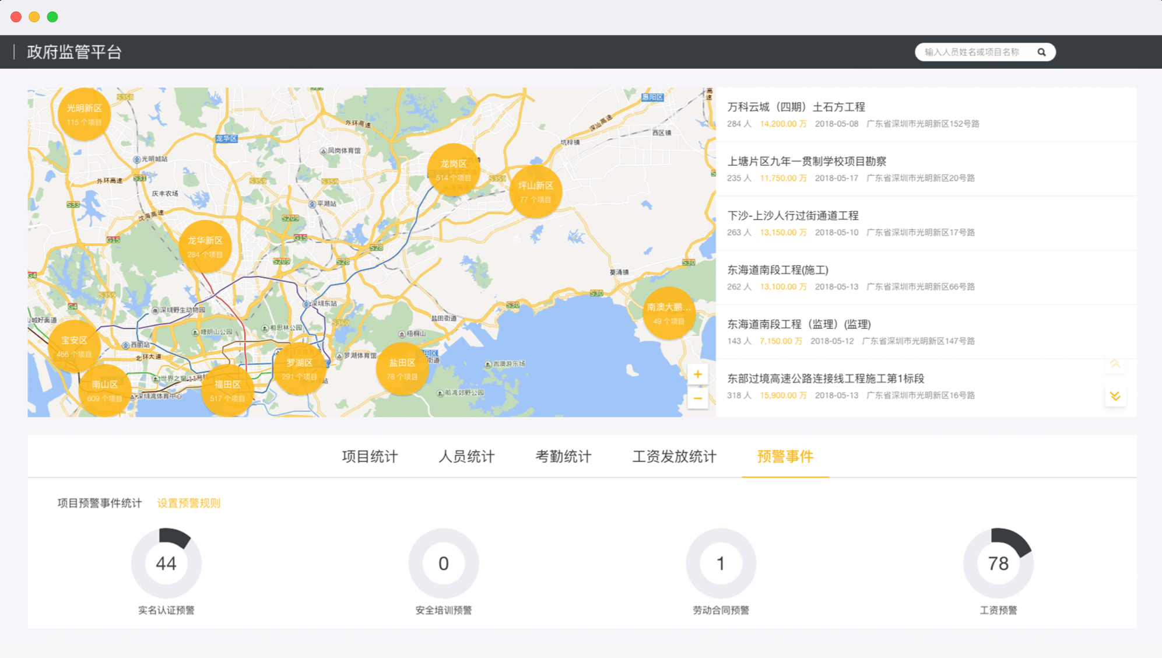Click the search magnifier icon
This screenshot has width=1162, height=658.
(1041, 52)
